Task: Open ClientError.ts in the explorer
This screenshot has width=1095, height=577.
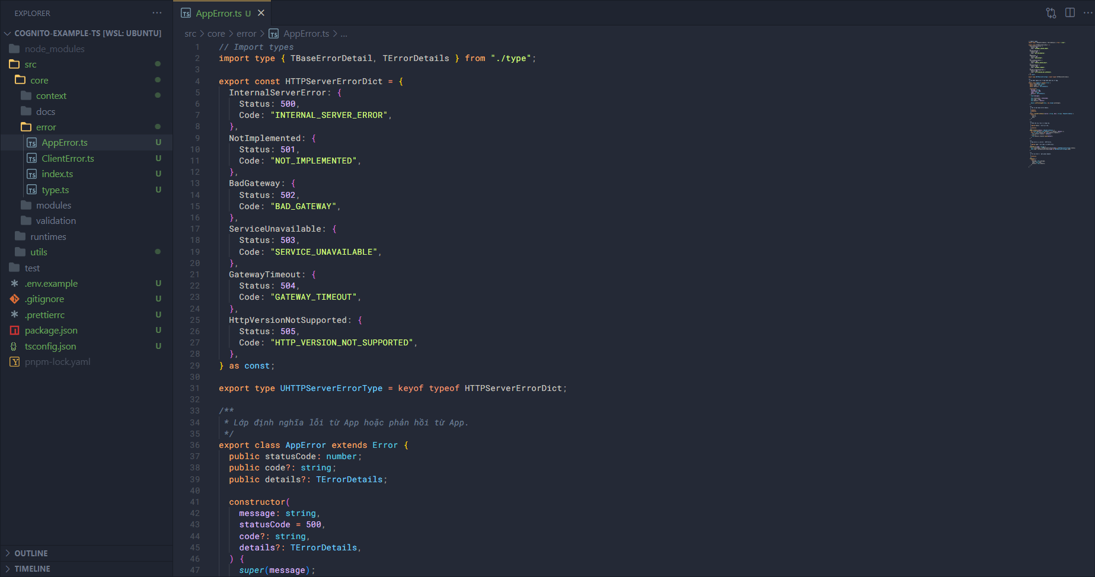Action: click(68, 159)
